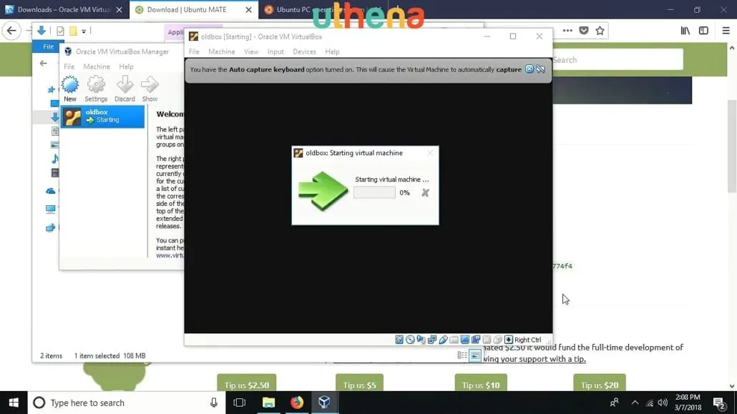The image size is (737, 414).
Task: Click Tip us $5 button
Action: pyautogui.click(x=360, y=383)
